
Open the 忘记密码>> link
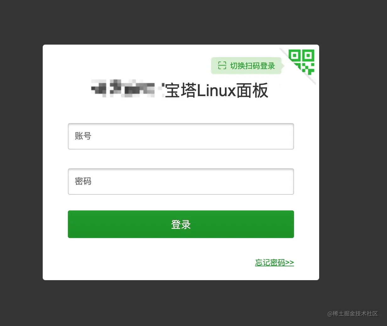(275, 263)
